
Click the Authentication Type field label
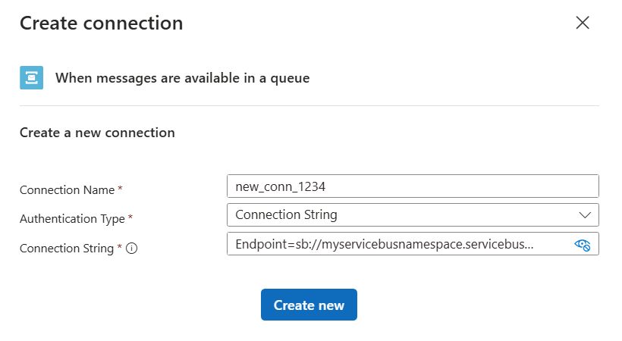click(72, 219)
